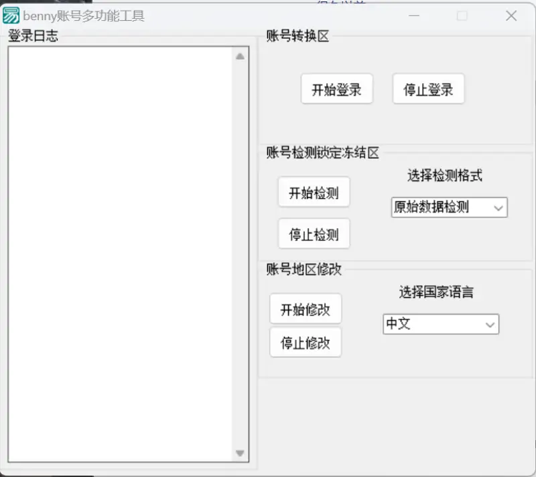Click the scrollbar up arrow
This screenshot has width=536, height=477.
(x=240, y=57)
